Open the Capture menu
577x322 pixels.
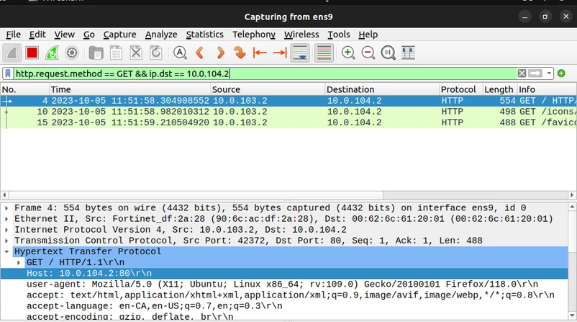[119, 35]
